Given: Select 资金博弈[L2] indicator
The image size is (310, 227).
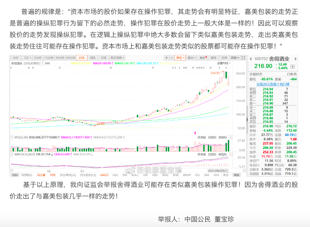Looking at the screenshot, I should tap(68, 175).
